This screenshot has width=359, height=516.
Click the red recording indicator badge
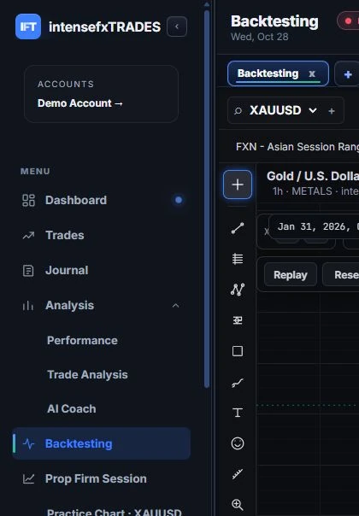(349, 21)
